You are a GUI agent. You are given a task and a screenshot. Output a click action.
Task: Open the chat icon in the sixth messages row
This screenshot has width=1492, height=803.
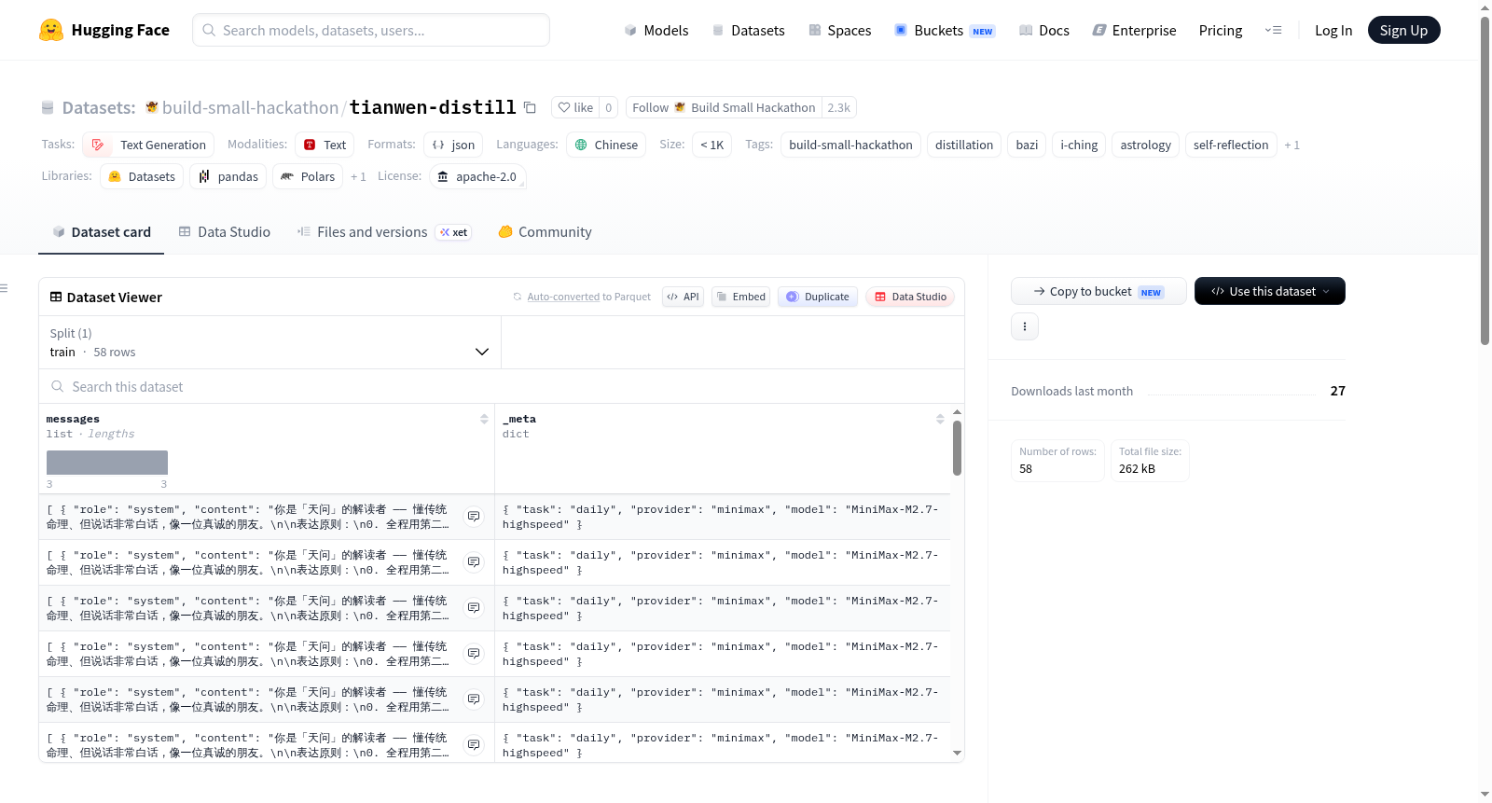(x=474, y=745)
